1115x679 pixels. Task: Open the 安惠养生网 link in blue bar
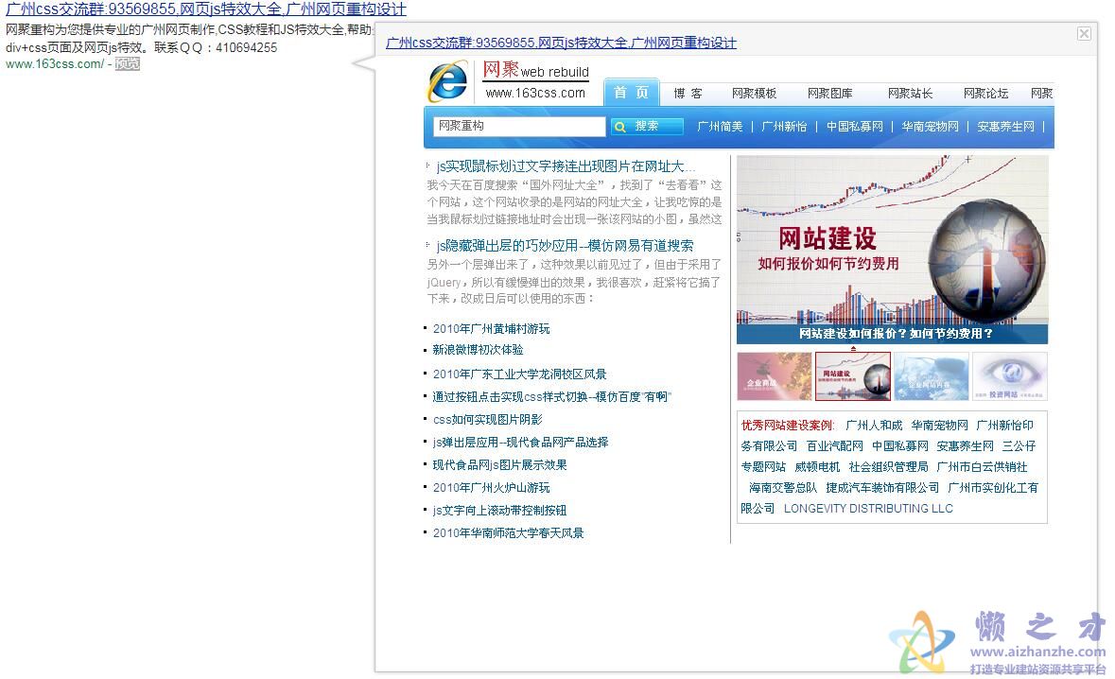point(1005,127)
